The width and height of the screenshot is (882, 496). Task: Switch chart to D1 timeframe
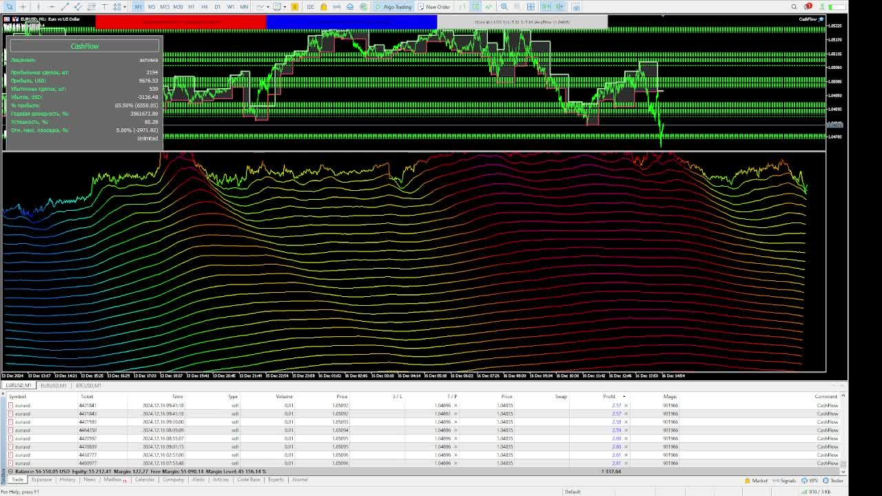tap(218, 7)
